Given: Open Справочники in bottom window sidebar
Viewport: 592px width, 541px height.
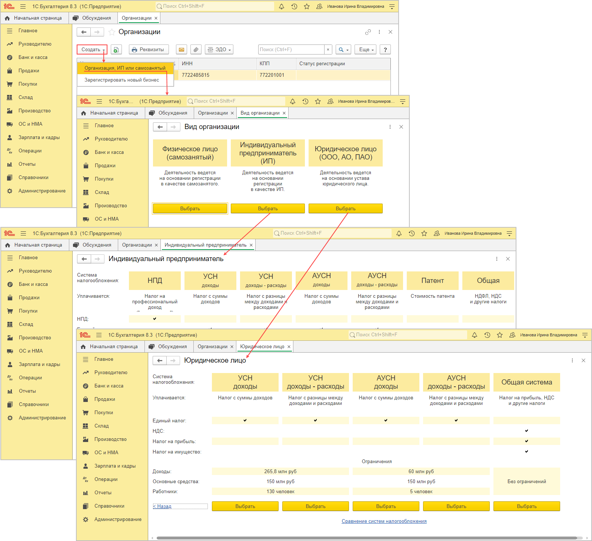Looking at the screenshot, I should pyautogui.click(x=109, y=506).
